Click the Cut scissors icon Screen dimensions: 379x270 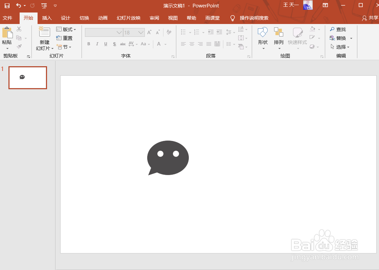pyautogui.click(x=19, y=29)
